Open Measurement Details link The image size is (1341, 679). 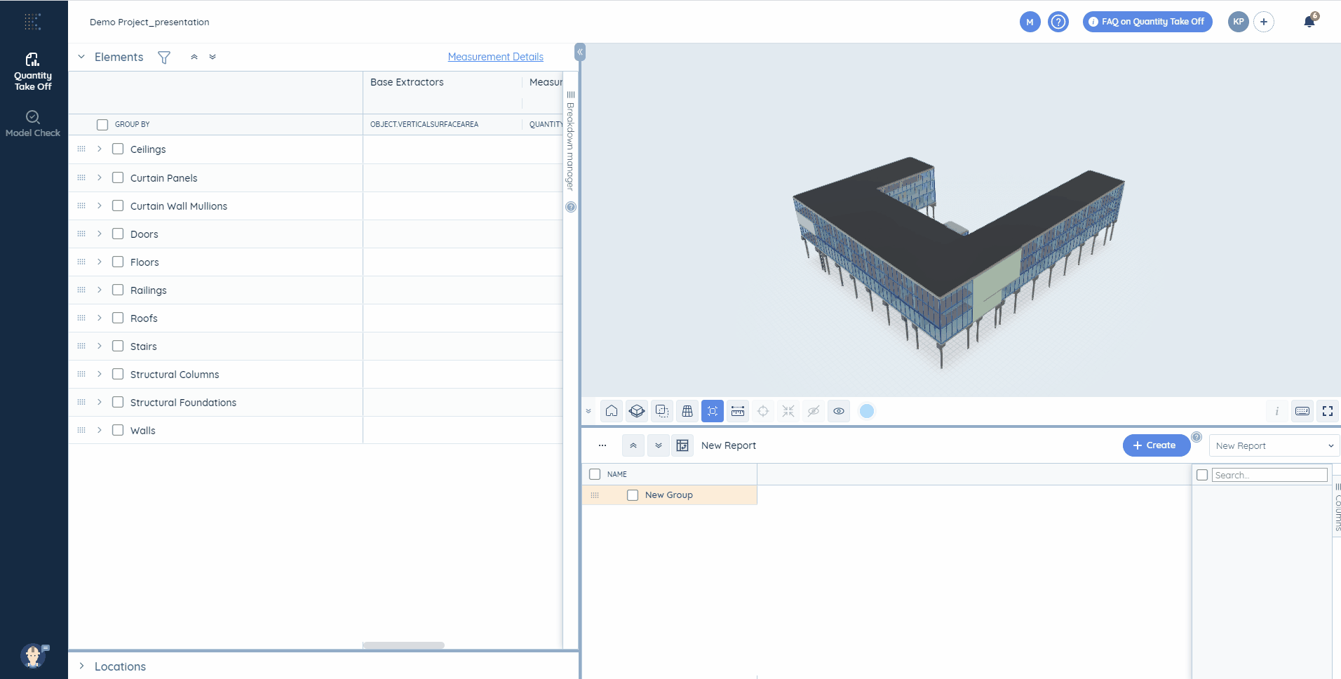(496, 57)
